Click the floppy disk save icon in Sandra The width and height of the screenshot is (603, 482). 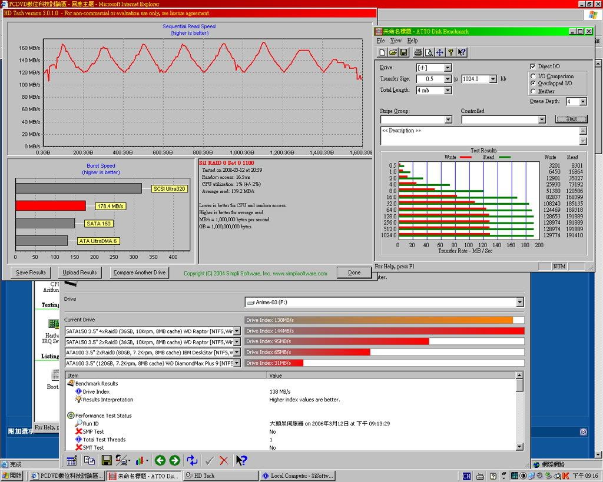(x=107, y=460)
